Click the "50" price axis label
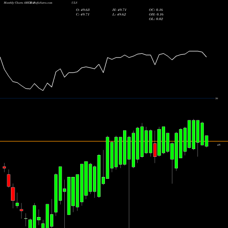228x228 pixels. pyautogui.click(x=217, y=98)
